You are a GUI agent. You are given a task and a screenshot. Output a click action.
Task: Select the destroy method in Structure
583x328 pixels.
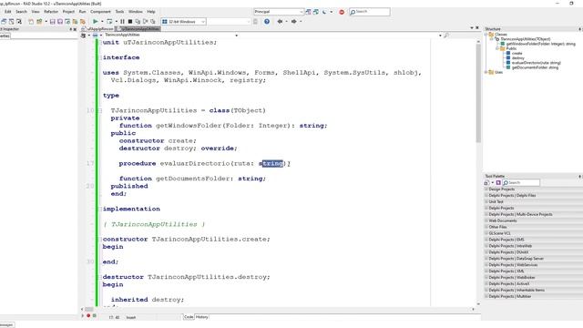[518, 58]
